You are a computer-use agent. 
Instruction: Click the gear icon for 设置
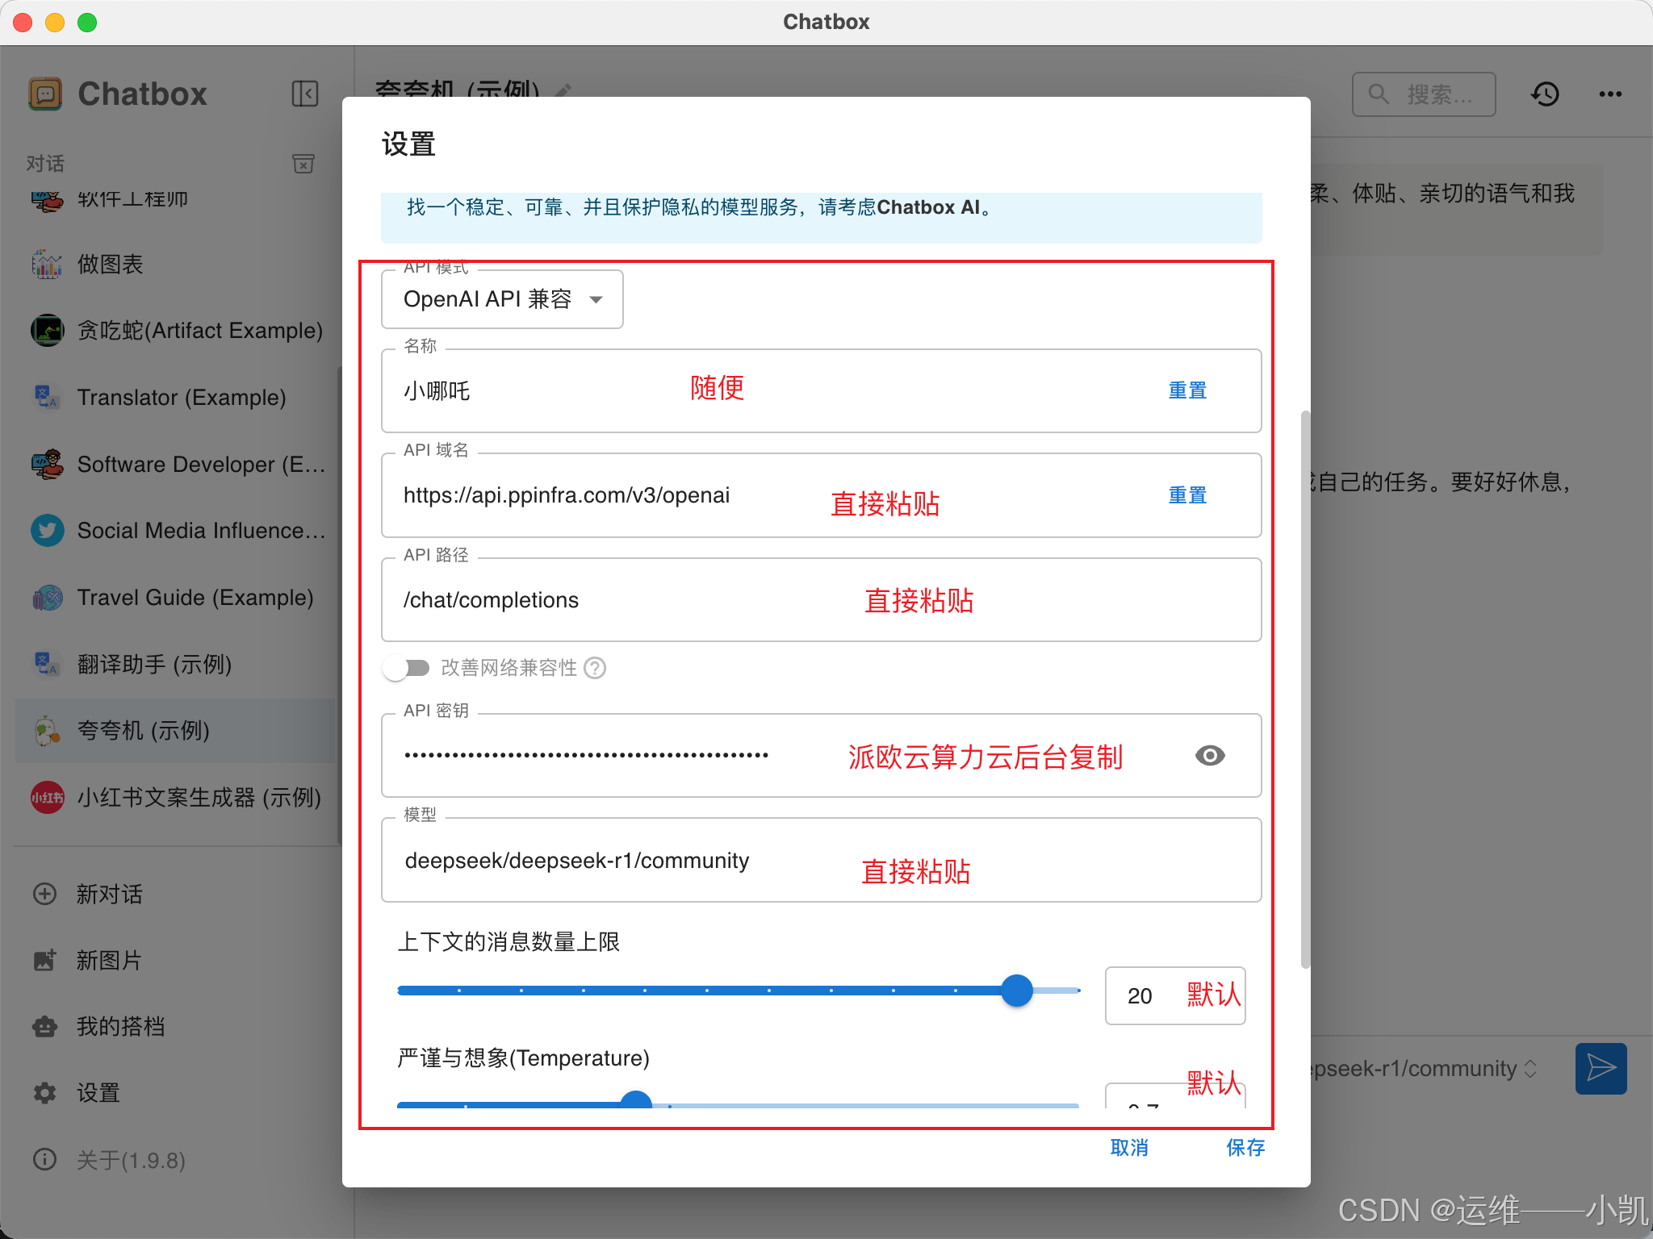[44, 1093]
